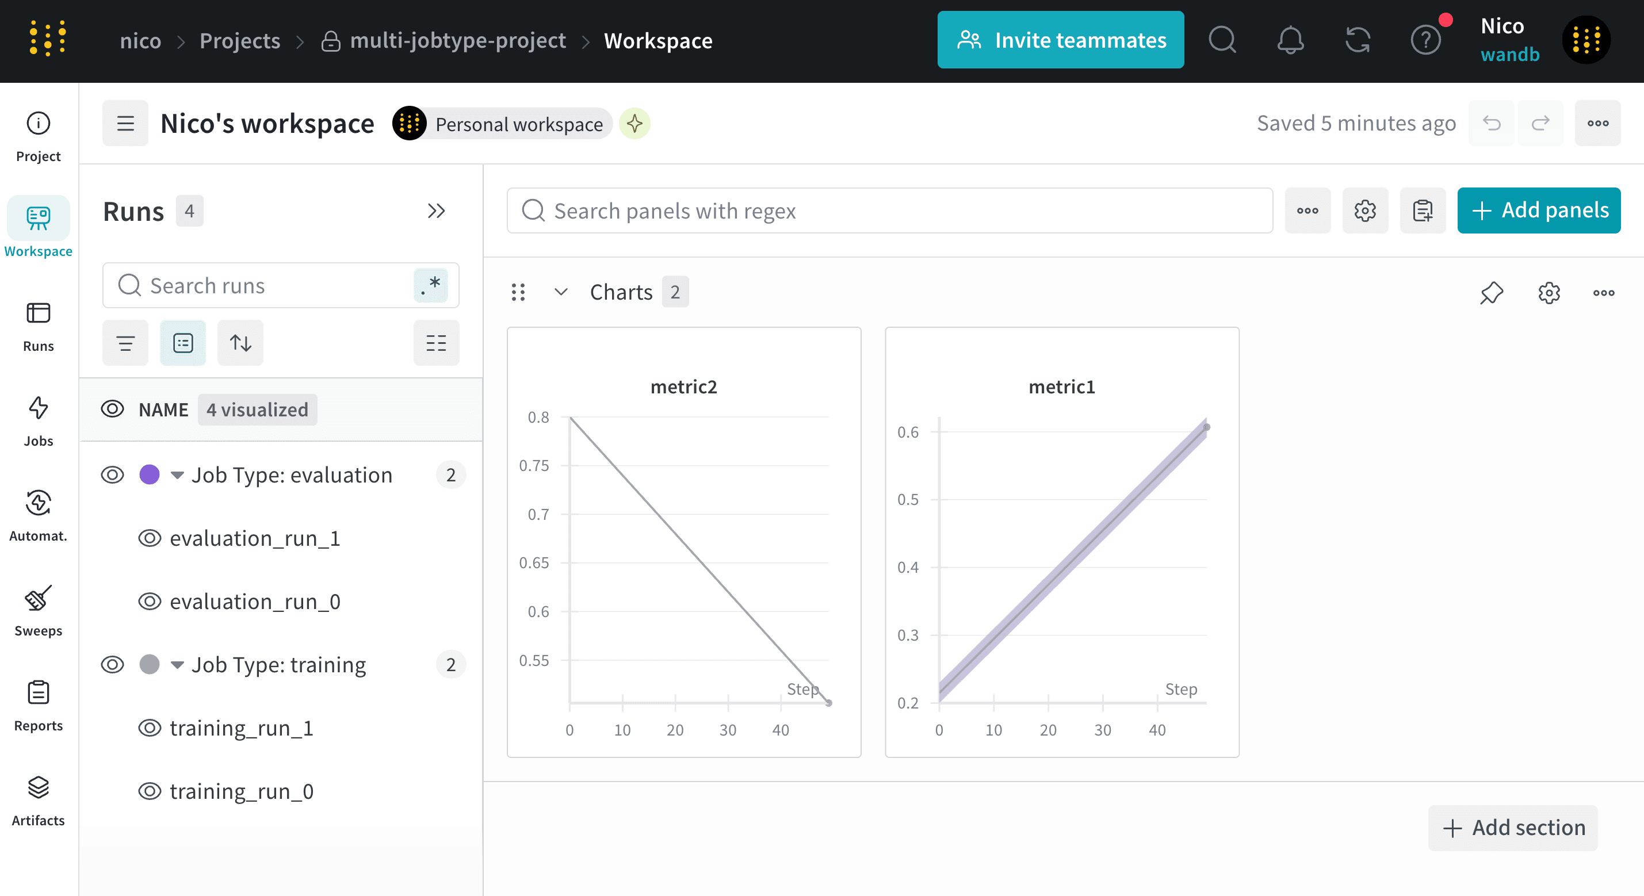Go to Artifacts in sidebar
The width and height of the screenshot is (1644, 896).
point(39,799)
